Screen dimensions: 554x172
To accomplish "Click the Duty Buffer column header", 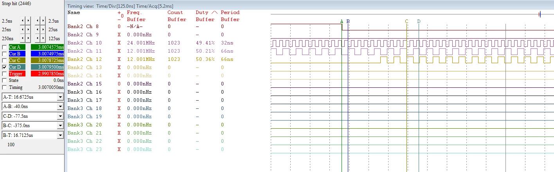I will (207, 16).
